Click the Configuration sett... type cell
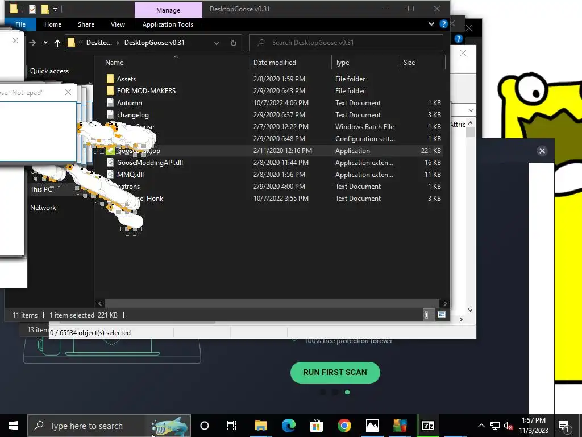The height and width of the screenshot is (437, 582). point(365,139)
